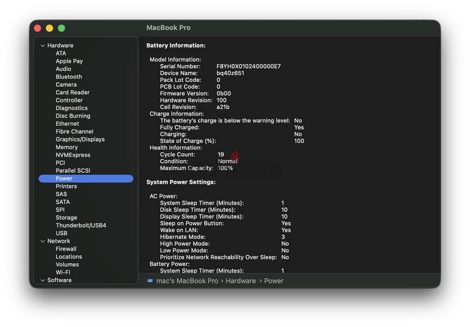Select Card Reader in the sidebar
This screenshot has width=470, height=327.
pyautogui.click(x=72, y=93)
